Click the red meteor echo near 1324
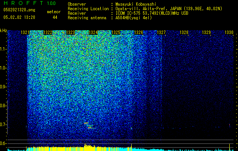 (x=90, y=126)
